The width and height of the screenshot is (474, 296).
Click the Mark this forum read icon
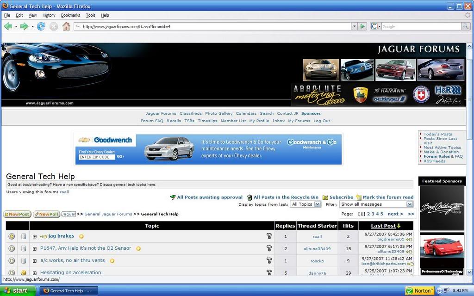(359, 197)
